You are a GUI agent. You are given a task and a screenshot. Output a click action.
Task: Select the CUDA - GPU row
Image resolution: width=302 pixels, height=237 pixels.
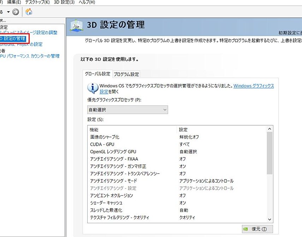[x=177, y=144]
